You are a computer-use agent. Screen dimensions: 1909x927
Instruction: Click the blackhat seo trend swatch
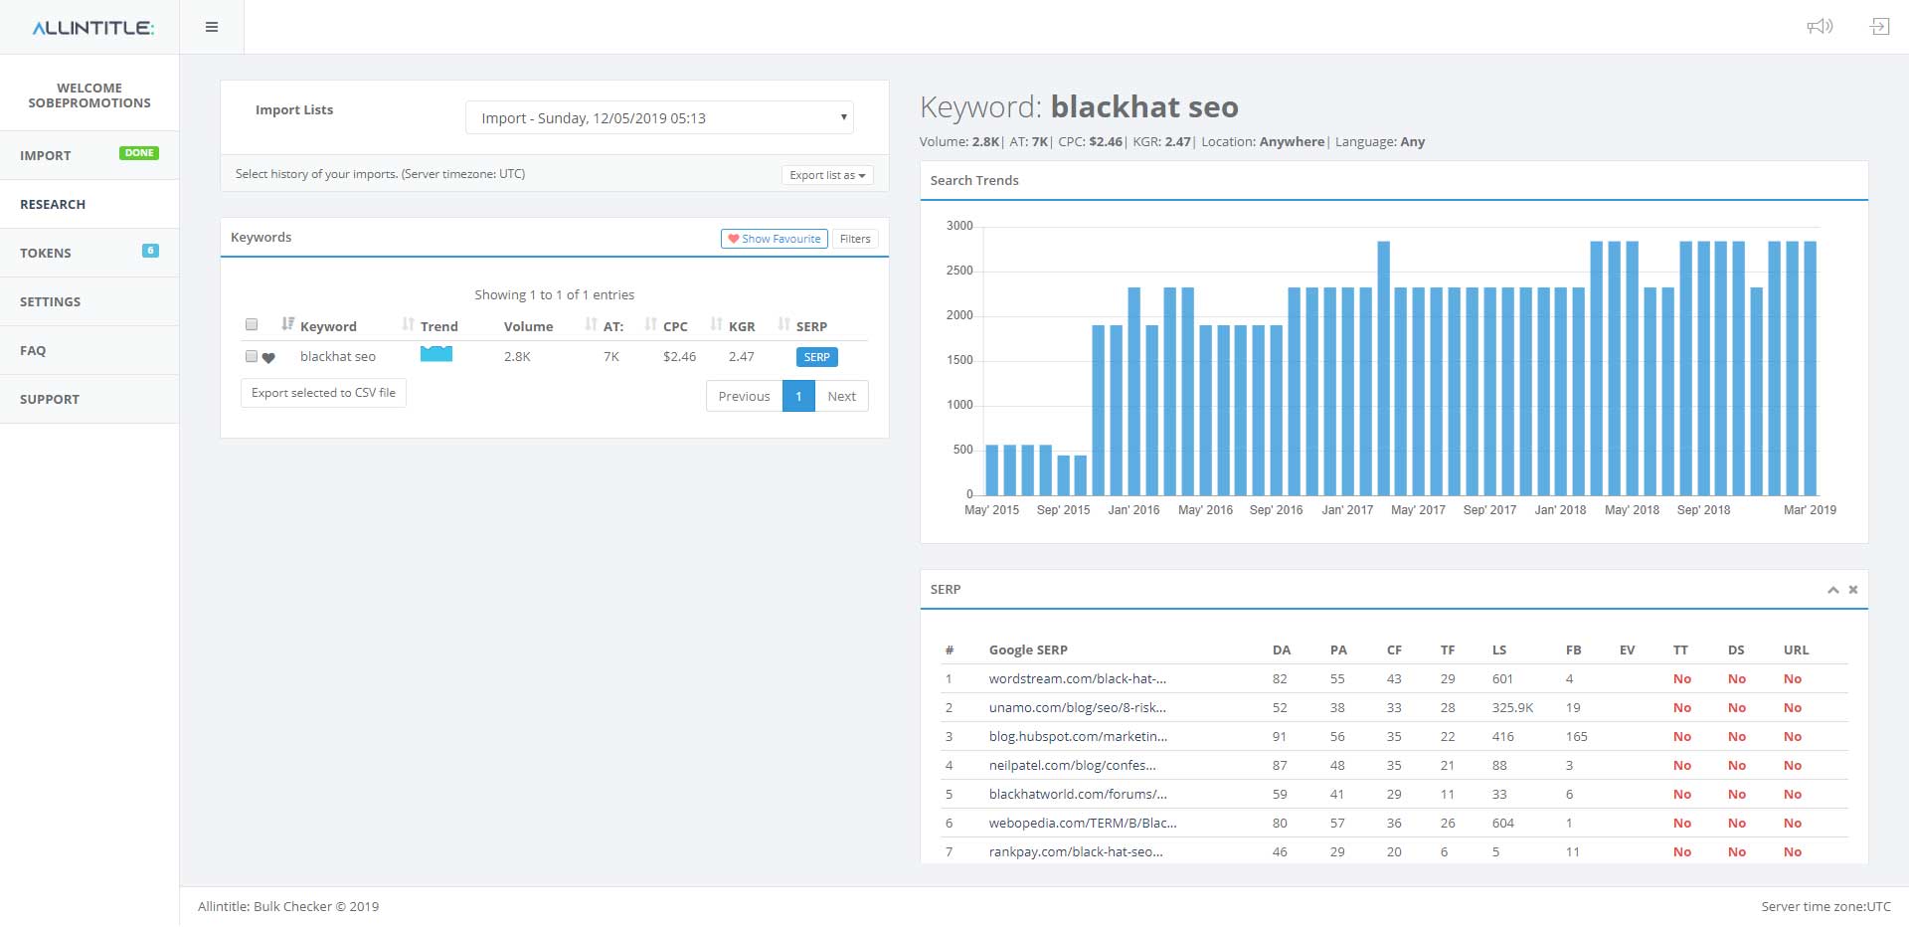point(436,354)
